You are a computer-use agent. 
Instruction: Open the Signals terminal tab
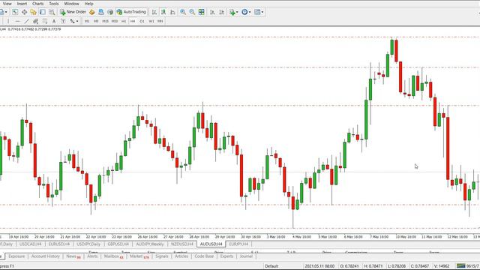click(162, 256)
